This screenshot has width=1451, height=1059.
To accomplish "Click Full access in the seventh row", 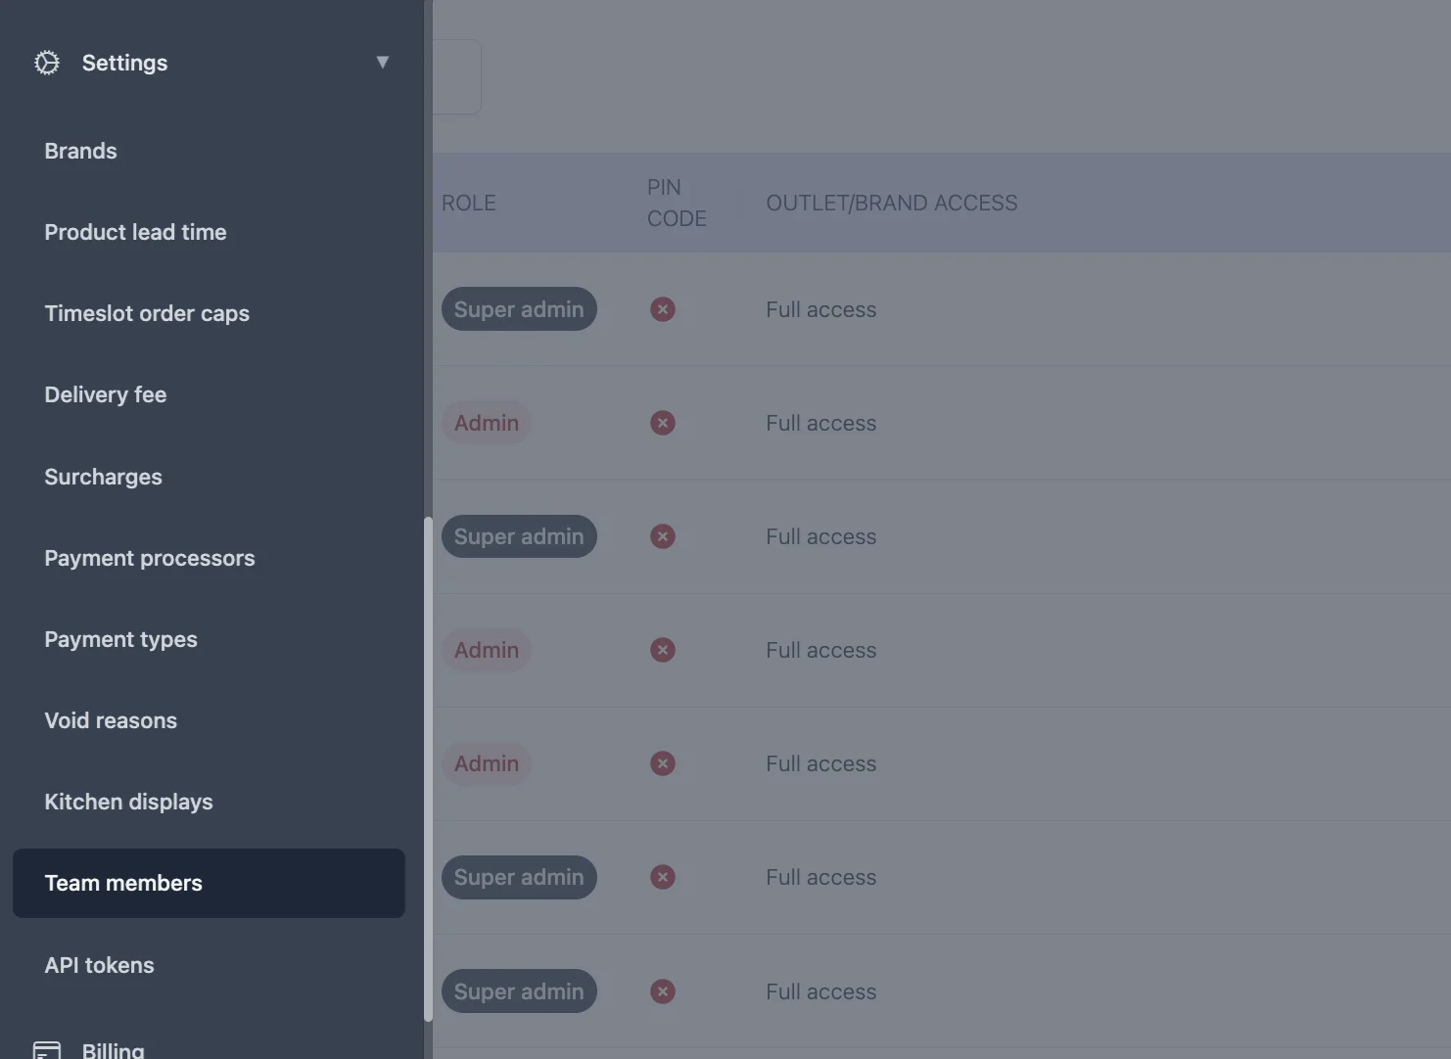I will [x=821, y=991].
